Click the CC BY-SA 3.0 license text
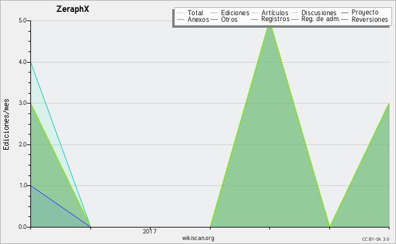Viewport: 396px width, 244px height. [376, 239]
